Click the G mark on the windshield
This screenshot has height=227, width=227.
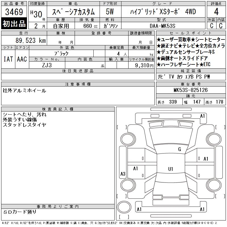coord(180,149)
